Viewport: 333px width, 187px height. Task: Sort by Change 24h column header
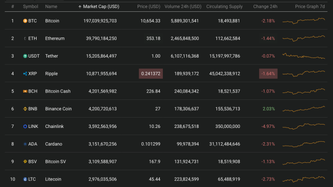tap(265, 6)
